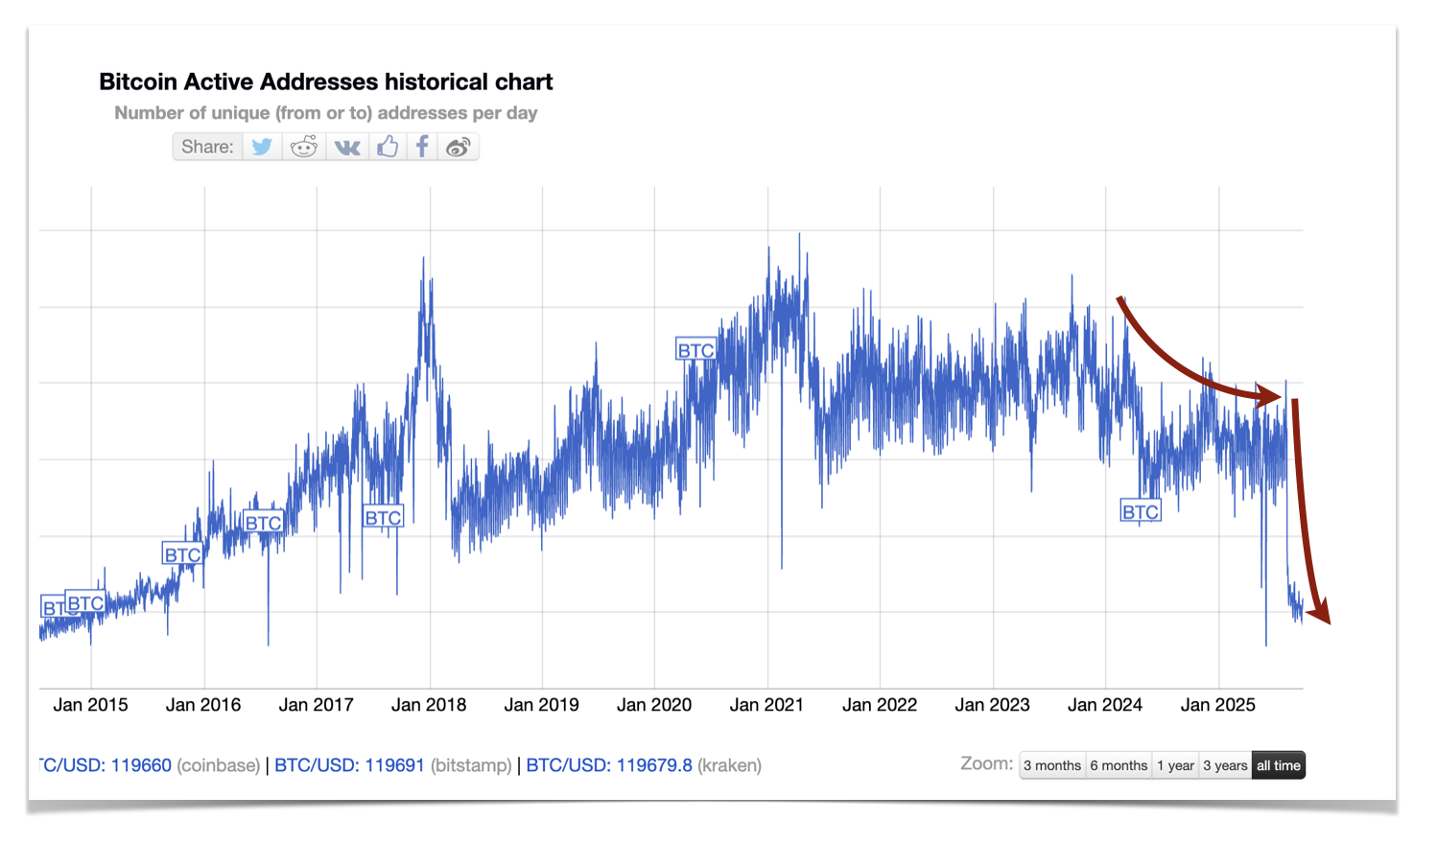Click the Reddit share icon

pyautogui.click(x=304, y=147)
